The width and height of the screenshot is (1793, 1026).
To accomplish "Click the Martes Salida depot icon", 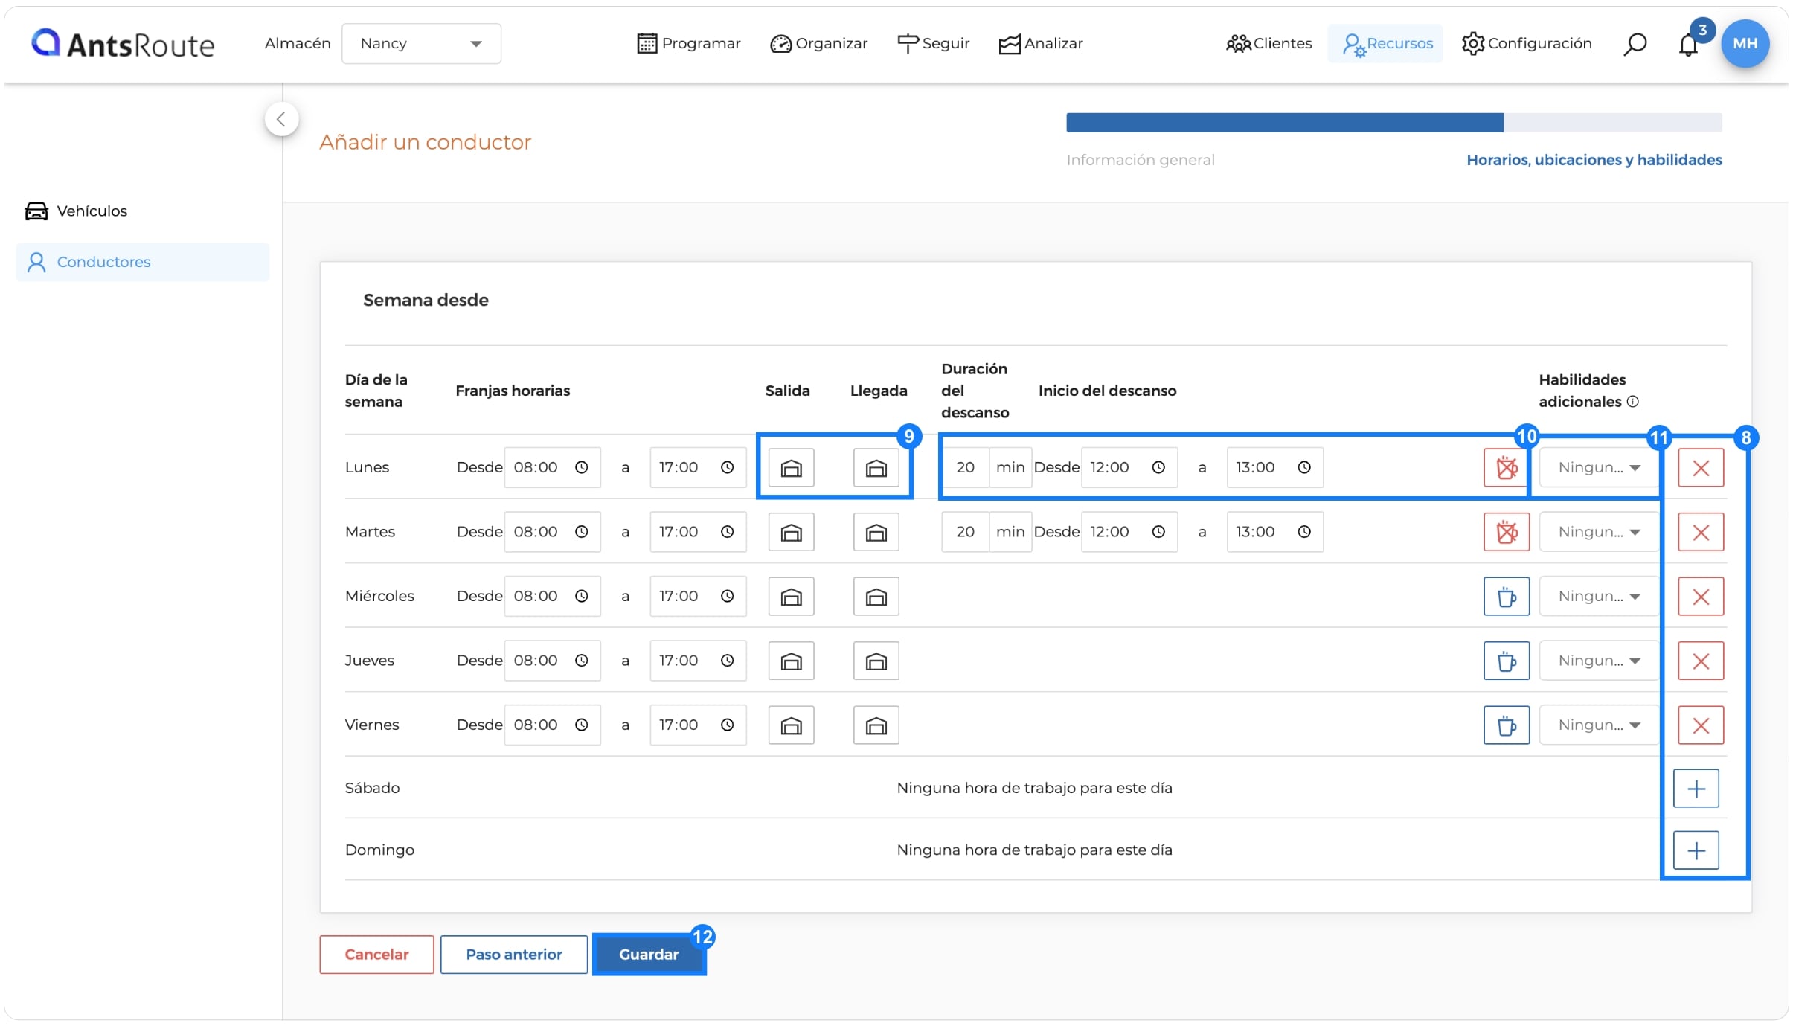I will [x=791, y=532].
